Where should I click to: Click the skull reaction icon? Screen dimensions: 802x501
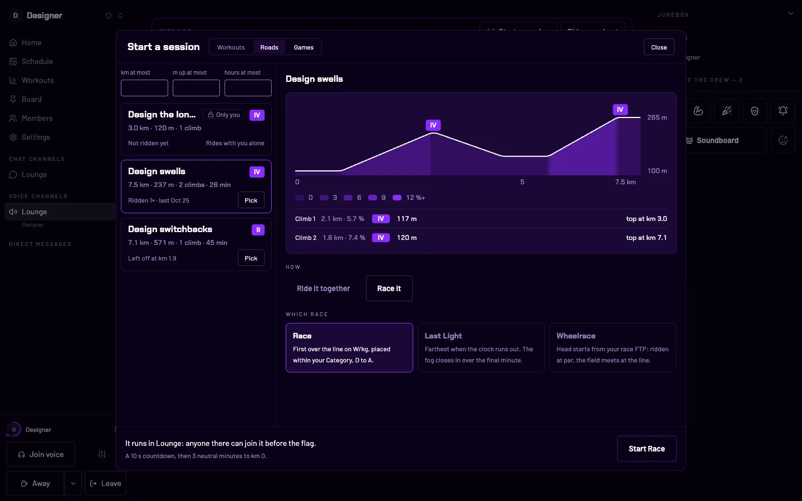click(755, 111)
